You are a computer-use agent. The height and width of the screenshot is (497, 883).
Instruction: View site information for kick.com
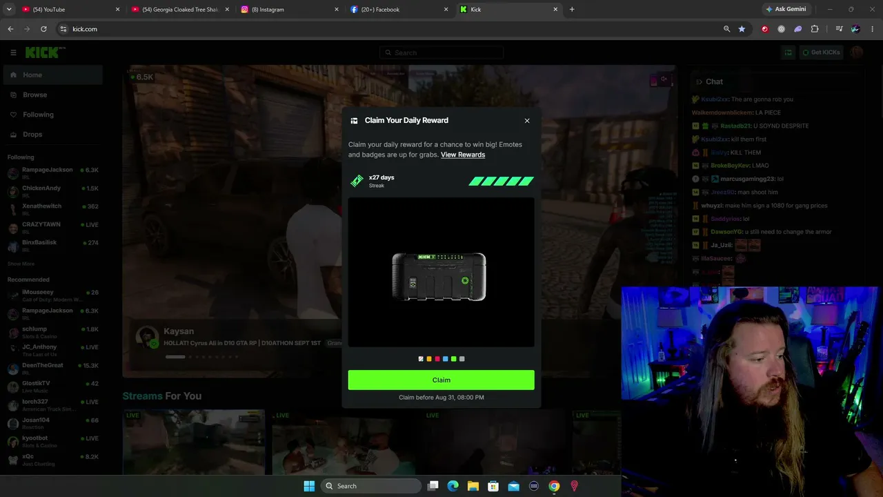63,29
